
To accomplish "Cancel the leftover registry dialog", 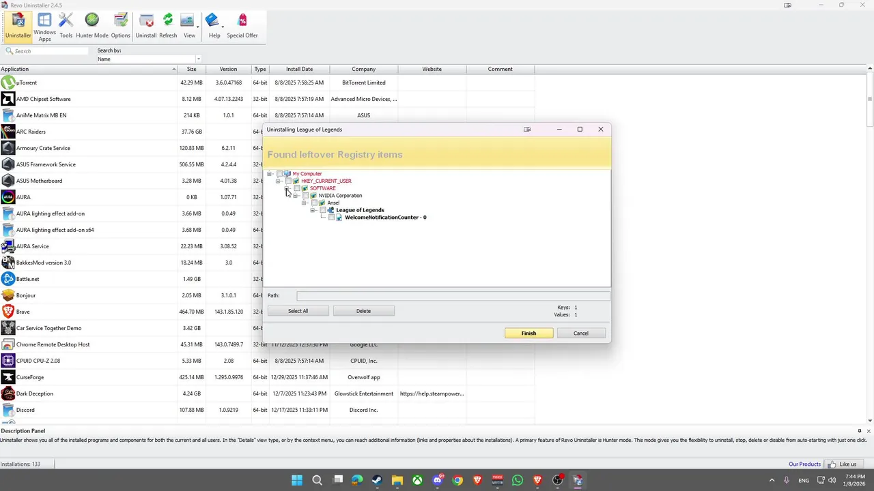I will [x=580, y=333].
